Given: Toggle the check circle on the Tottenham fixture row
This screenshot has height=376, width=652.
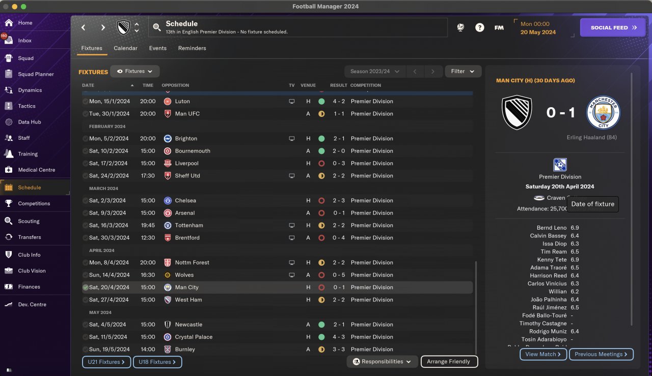Looking at the screenshot, I should 86,225.
